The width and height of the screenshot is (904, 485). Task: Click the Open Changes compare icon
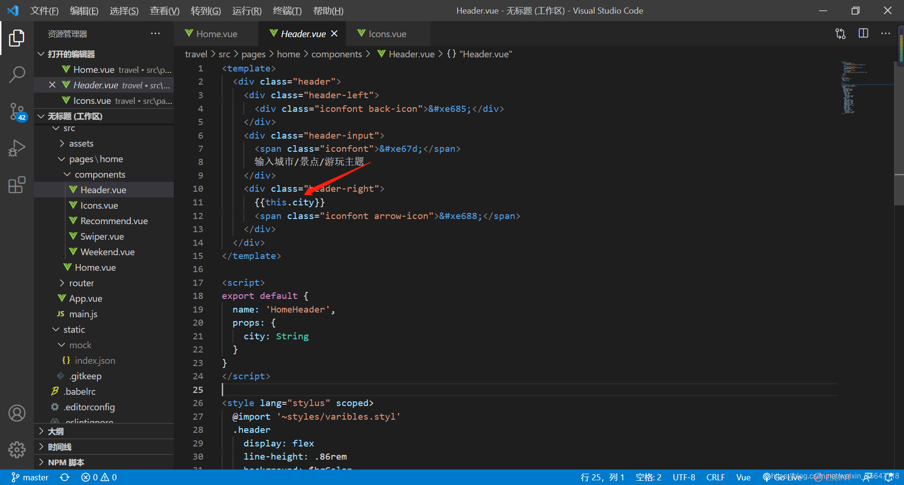coord(840,33)
